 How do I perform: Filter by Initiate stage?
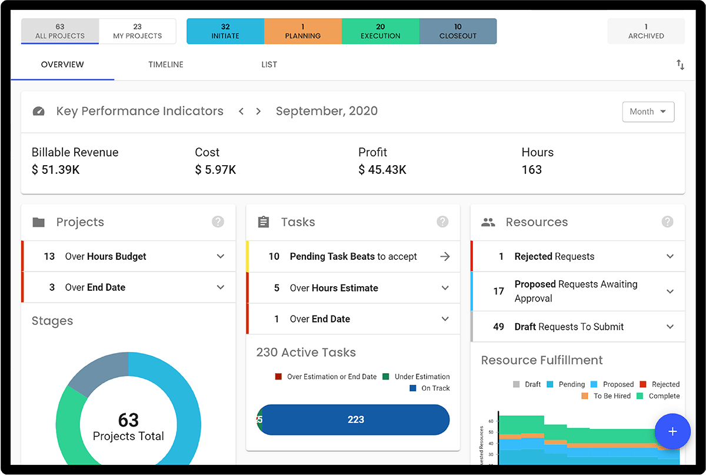[225, 31]
